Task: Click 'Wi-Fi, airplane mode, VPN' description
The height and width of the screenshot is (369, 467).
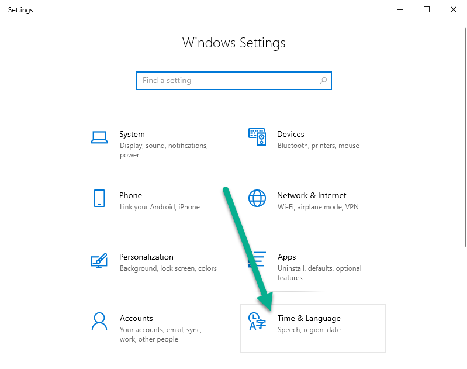Action: coord(318,207)
